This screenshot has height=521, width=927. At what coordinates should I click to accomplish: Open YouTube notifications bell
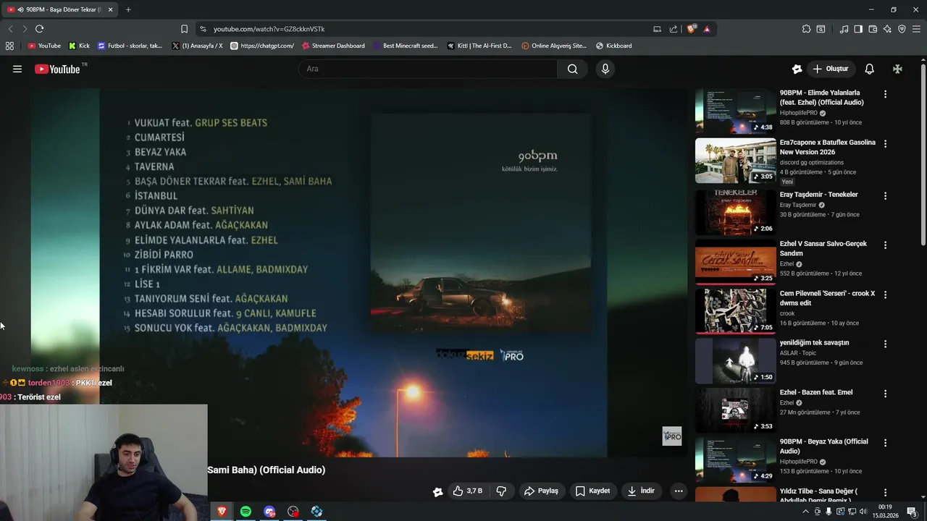pyautogui.click(x=869, y=69)
